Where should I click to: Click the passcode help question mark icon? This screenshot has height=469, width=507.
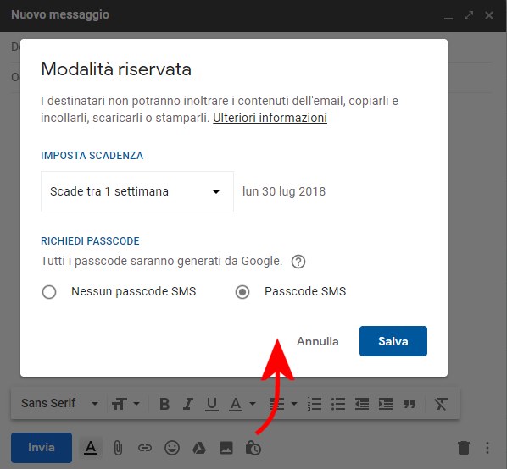(x=298, y=262)
